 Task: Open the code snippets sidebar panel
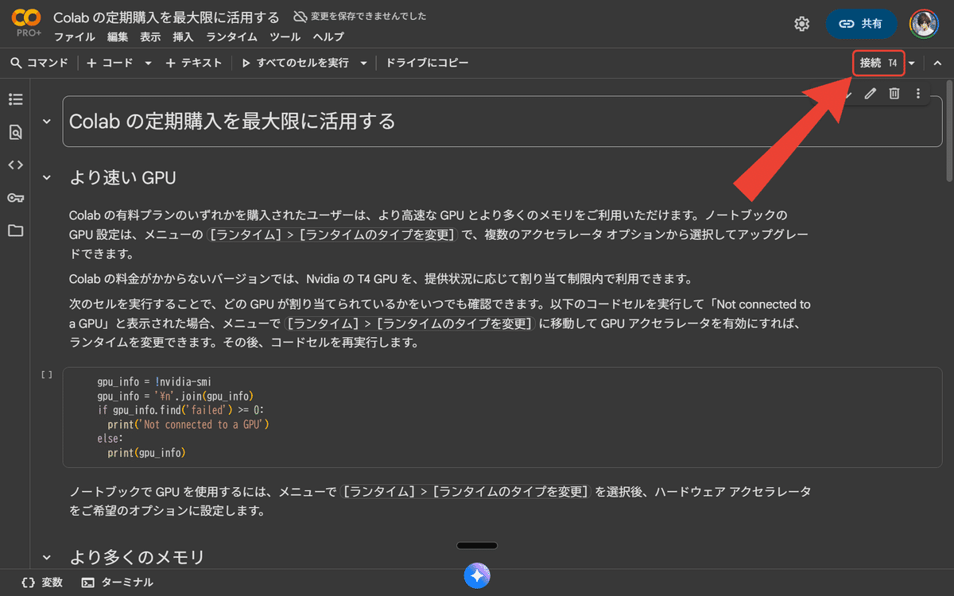point(15,164)
